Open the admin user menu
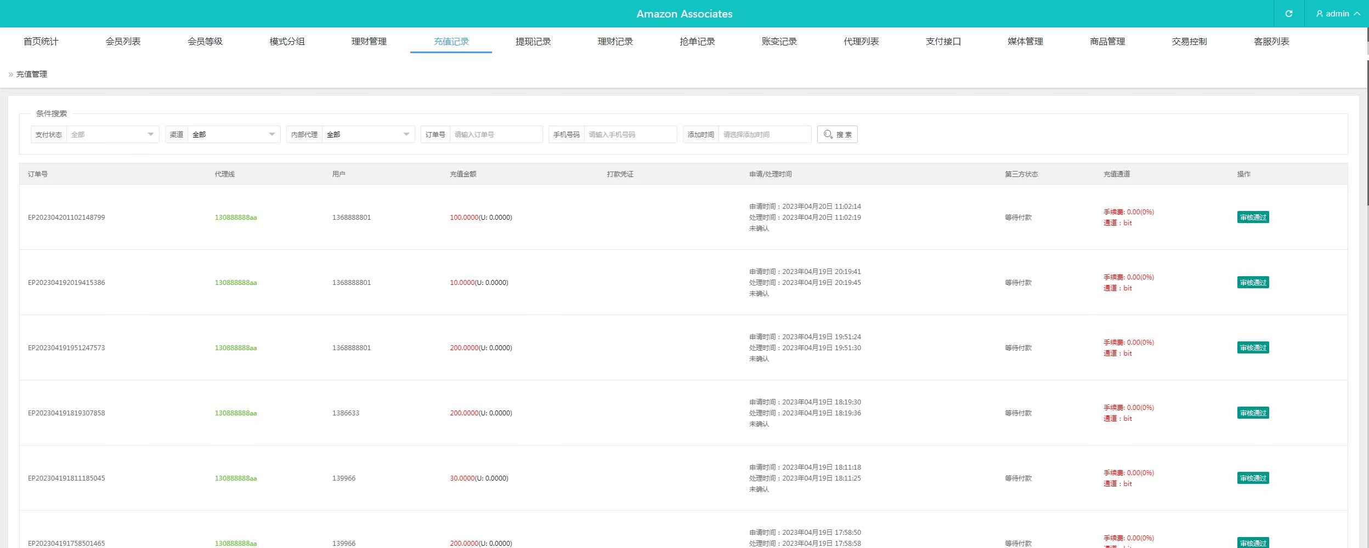Viewport: 1369px width, 548px height. click(x=1337, y=14)
